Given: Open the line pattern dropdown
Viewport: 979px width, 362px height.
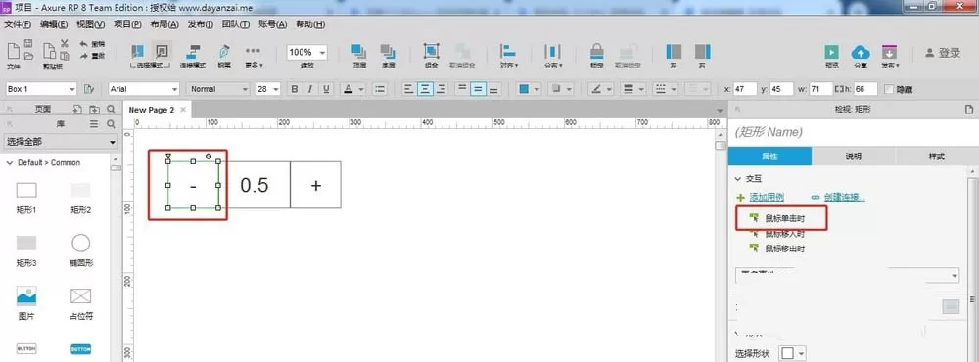Looking at the screenshot, I should pos(665,89).
